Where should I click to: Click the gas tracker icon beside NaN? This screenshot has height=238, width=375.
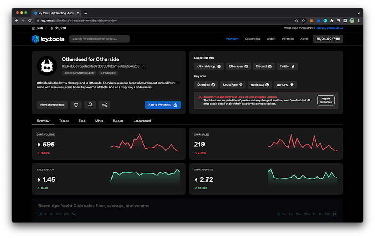click(33, 28)
